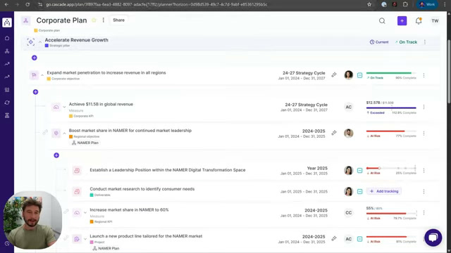Open the plans hierarchy sidebar icon
This screenshot has height=253, width=451.
7,51
